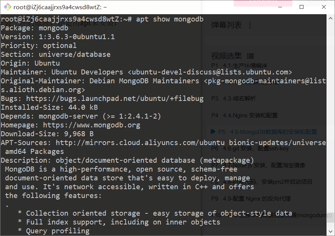Open the mirrors.cloud.aliyuncs.com ubuntu URL
The height and width of the screenshot is (236, 335).
point(140,142)
